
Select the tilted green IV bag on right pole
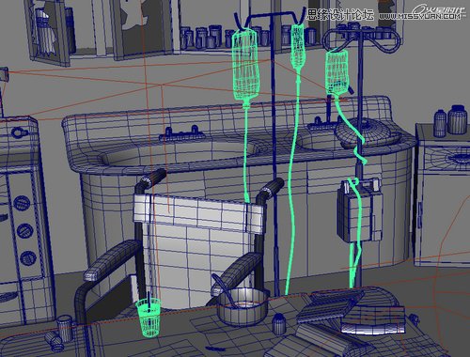(x=337, y=72)
